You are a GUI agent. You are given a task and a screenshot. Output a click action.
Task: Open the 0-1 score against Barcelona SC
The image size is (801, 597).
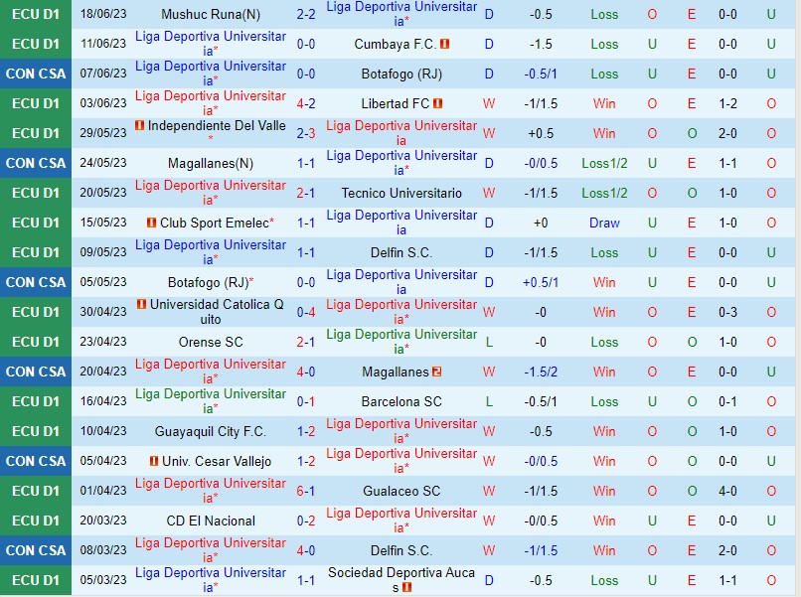point(306,402)
